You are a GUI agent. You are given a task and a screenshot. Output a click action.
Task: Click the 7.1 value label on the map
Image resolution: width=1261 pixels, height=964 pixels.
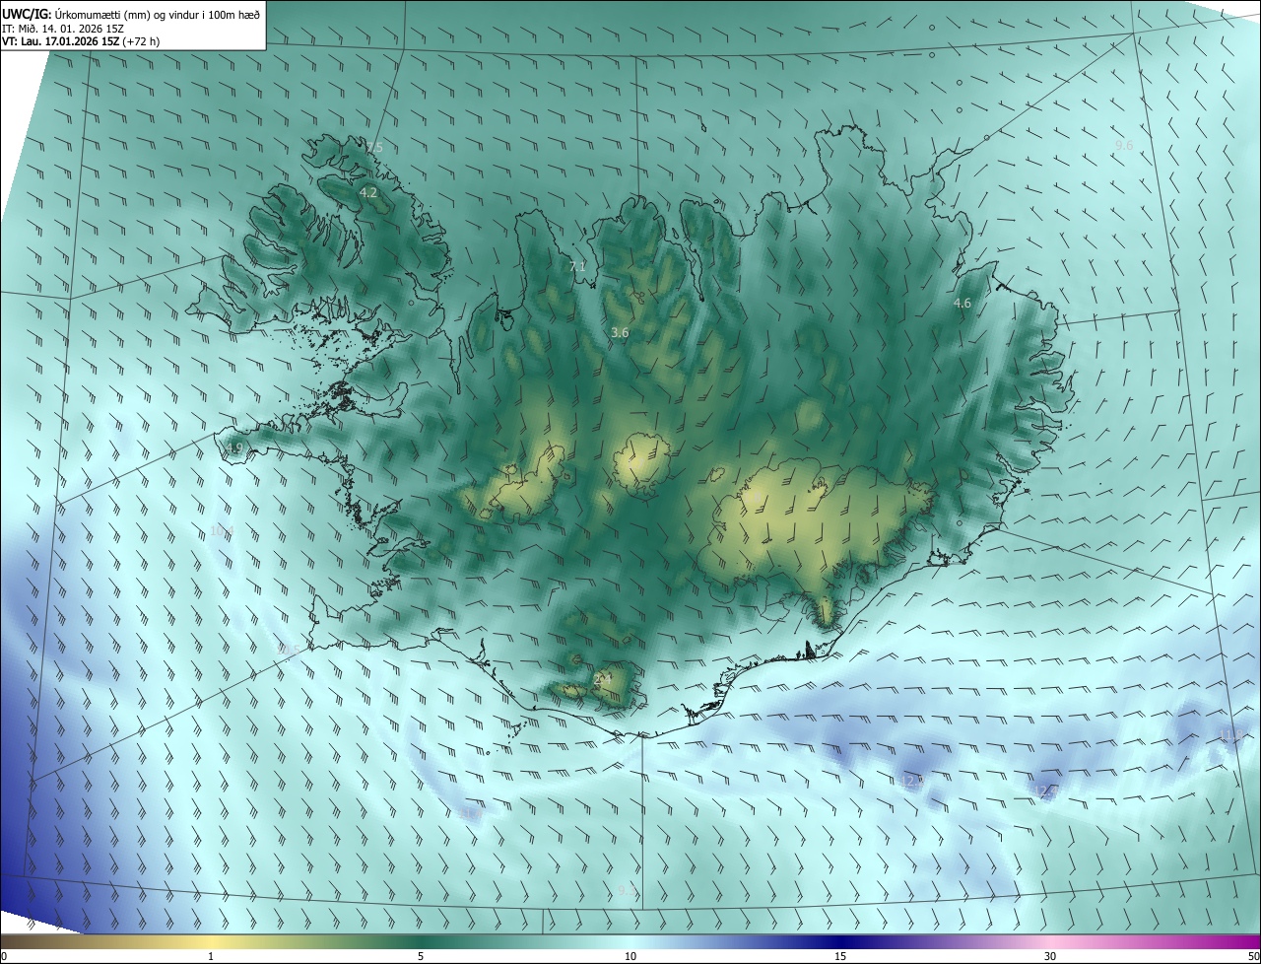577,266
